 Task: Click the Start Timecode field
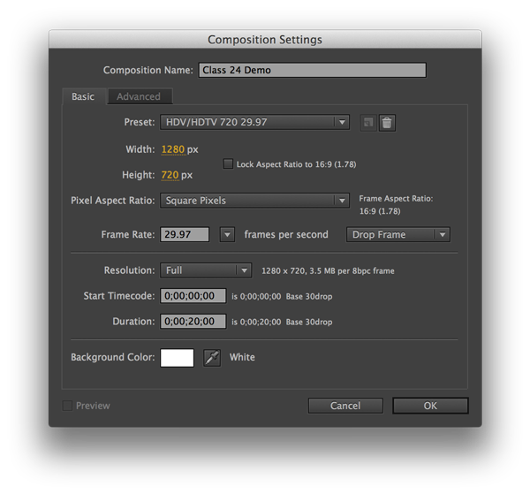pos(193,296)
